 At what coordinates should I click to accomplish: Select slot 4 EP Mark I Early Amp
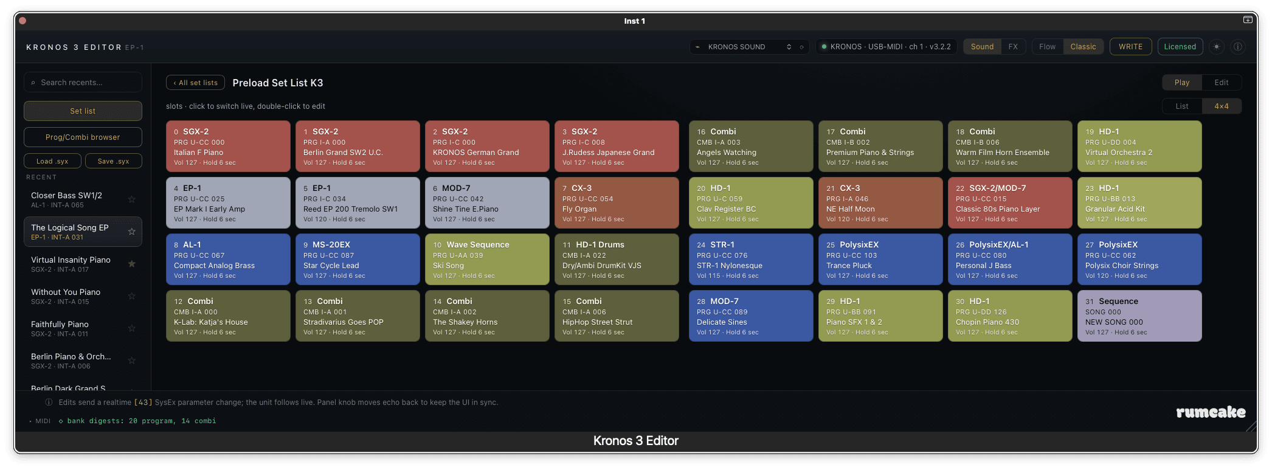click(x=228, y=203)
